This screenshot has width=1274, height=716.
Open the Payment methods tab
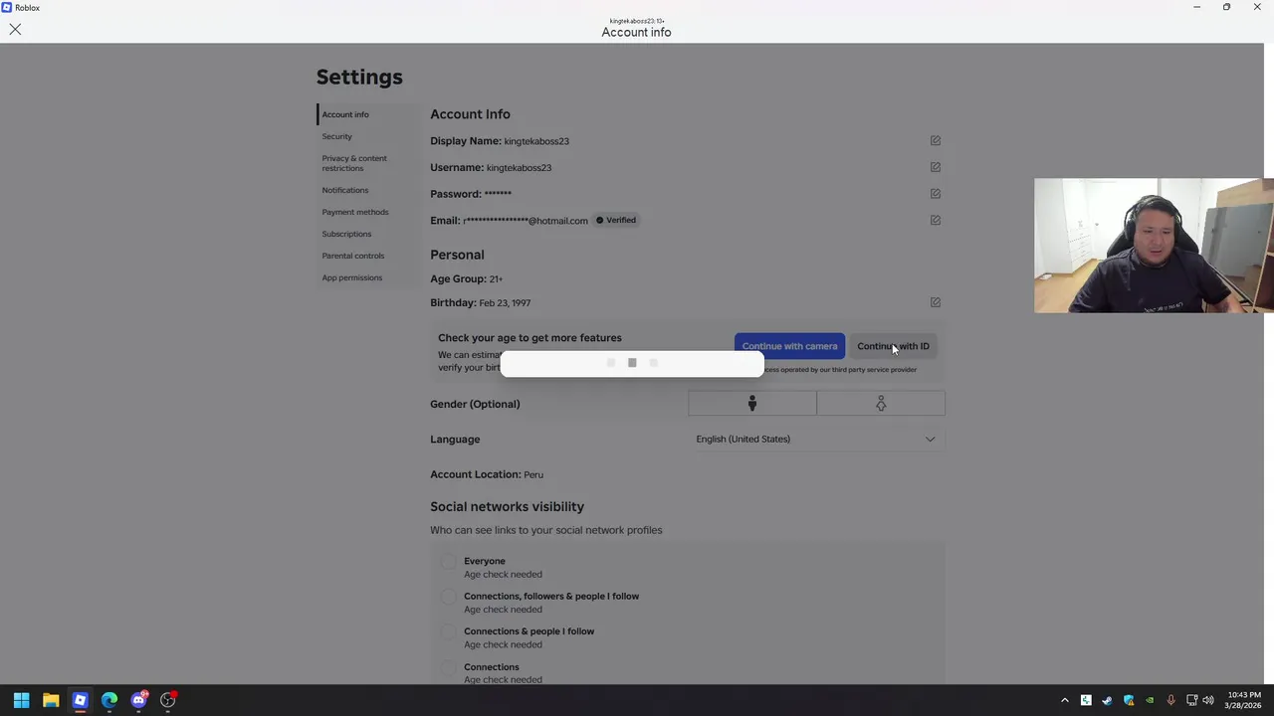tap(355, 212)
